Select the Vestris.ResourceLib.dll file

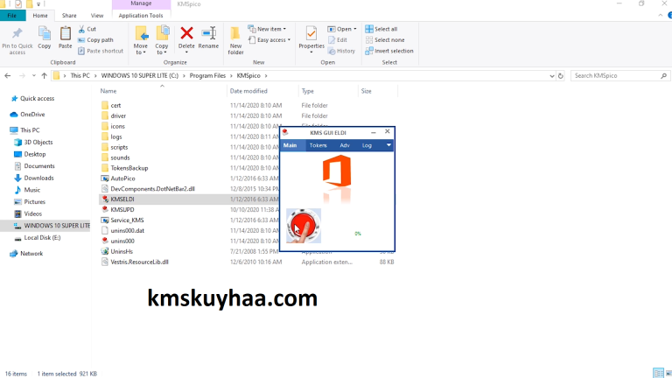[x=135, y=262]
